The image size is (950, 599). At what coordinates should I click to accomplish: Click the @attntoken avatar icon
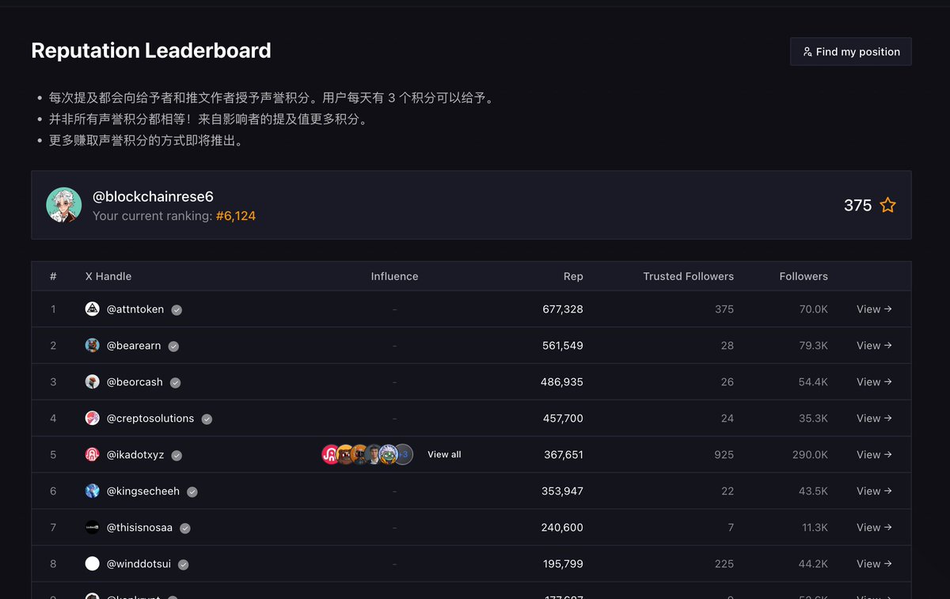(93, 309)
